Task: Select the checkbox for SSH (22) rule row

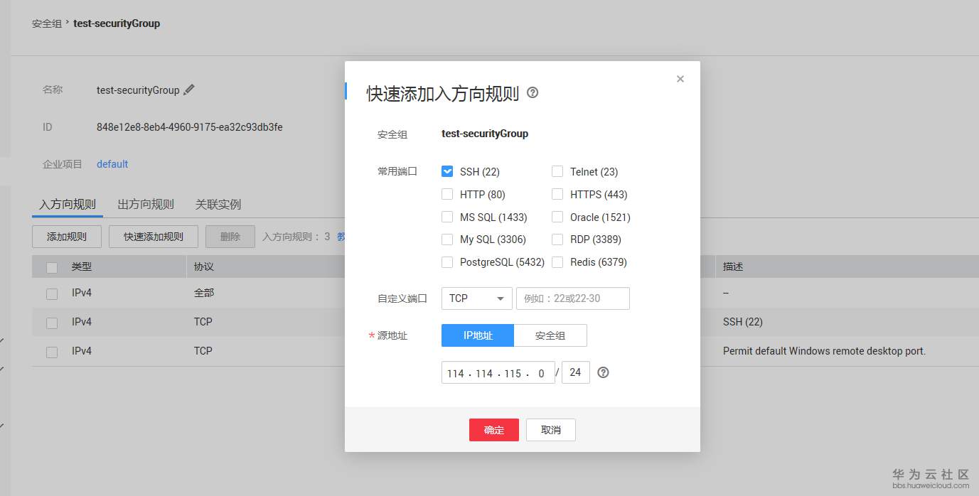Action: coord(52,323)
